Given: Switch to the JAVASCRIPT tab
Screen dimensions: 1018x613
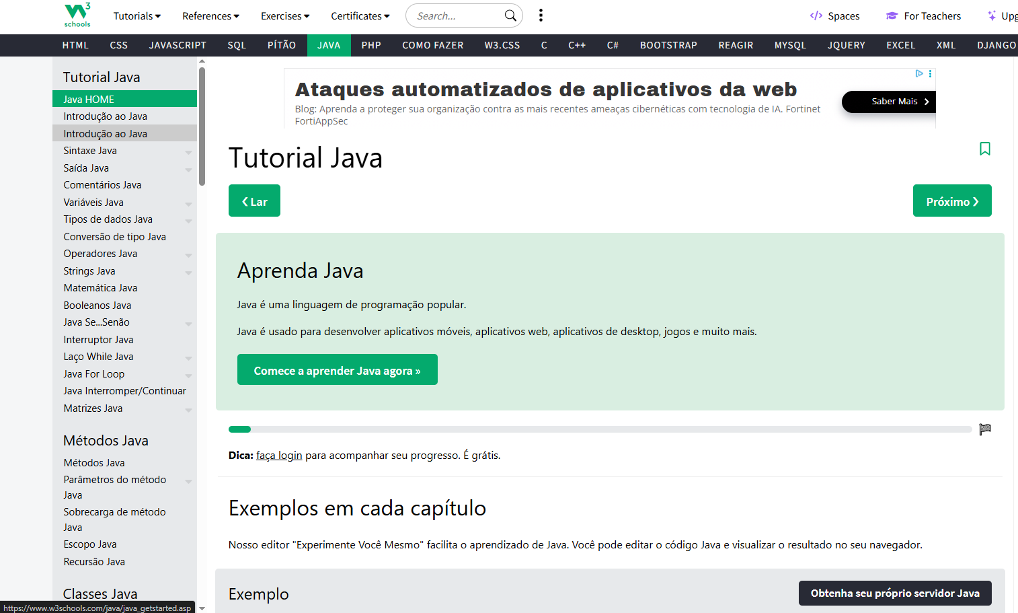Looking at the screenshot, I should (178, 45).
